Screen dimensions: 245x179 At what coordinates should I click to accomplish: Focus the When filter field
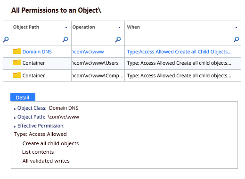pyautogui.click(x=183, y=39)
